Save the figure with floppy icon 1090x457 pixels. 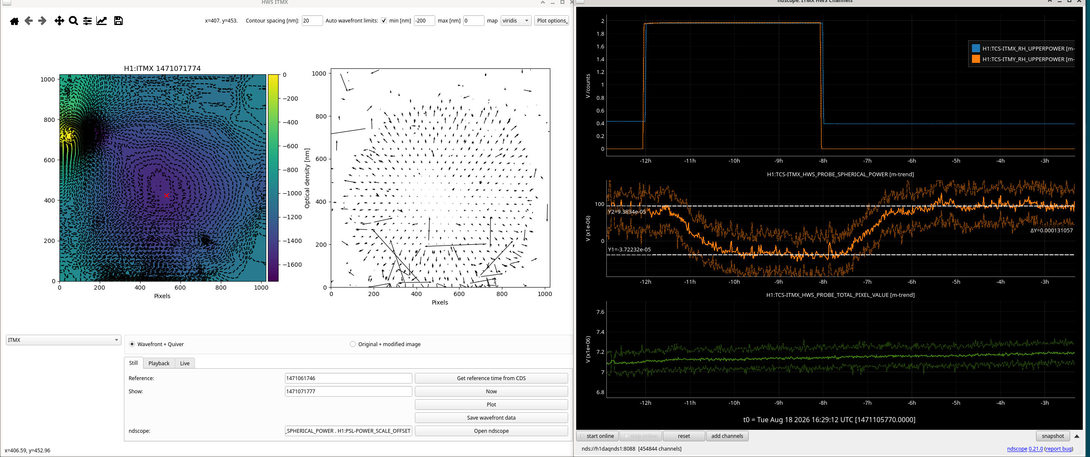tap(118, 21)
